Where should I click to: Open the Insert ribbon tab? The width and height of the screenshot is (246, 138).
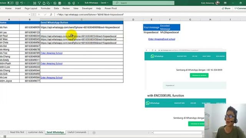[18, 8]
